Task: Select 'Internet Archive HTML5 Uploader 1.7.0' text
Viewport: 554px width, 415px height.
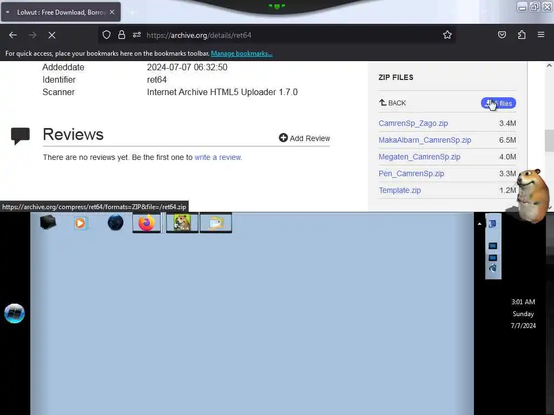Action: 222,92
